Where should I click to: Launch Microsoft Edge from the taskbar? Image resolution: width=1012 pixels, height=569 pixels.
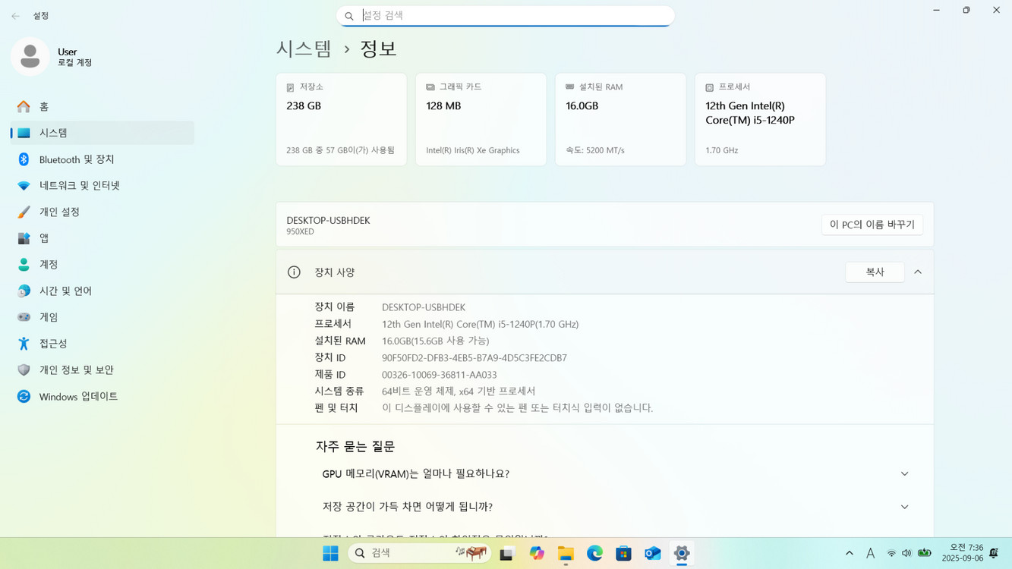tap(594, 553)
